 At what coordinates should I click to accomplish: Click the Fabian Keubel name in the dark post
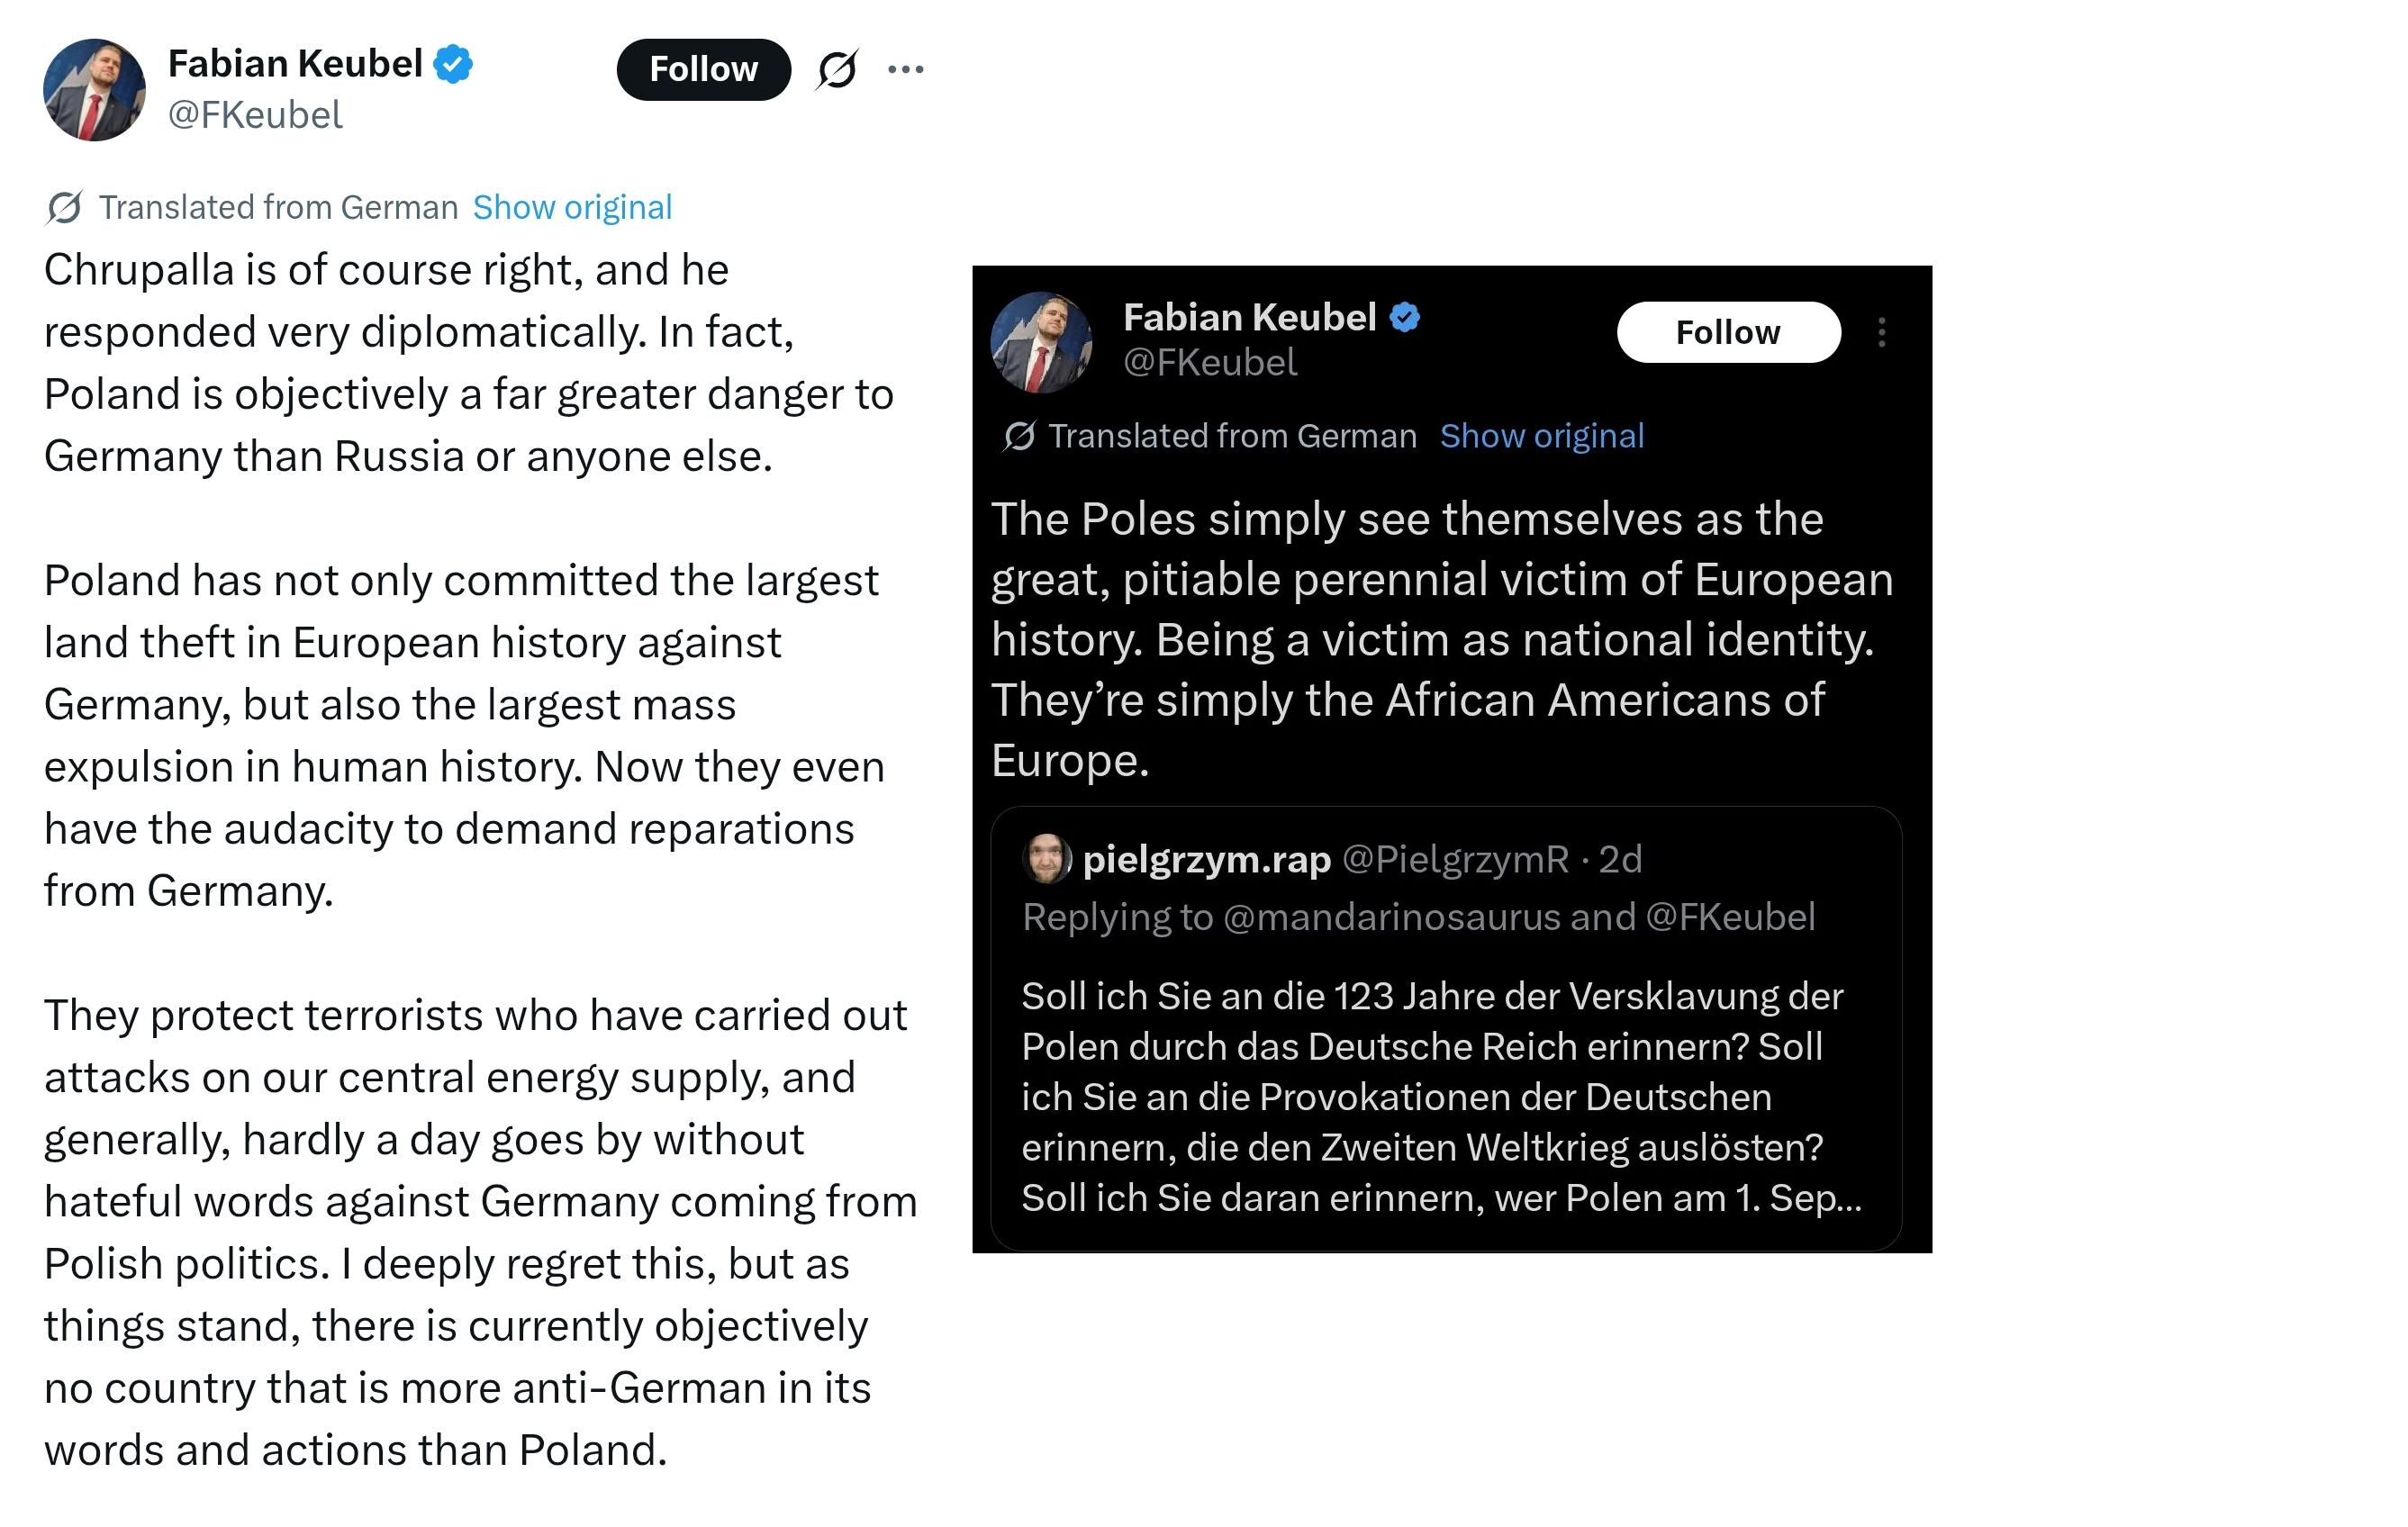pyautogui.click(x=1249, y=317)
